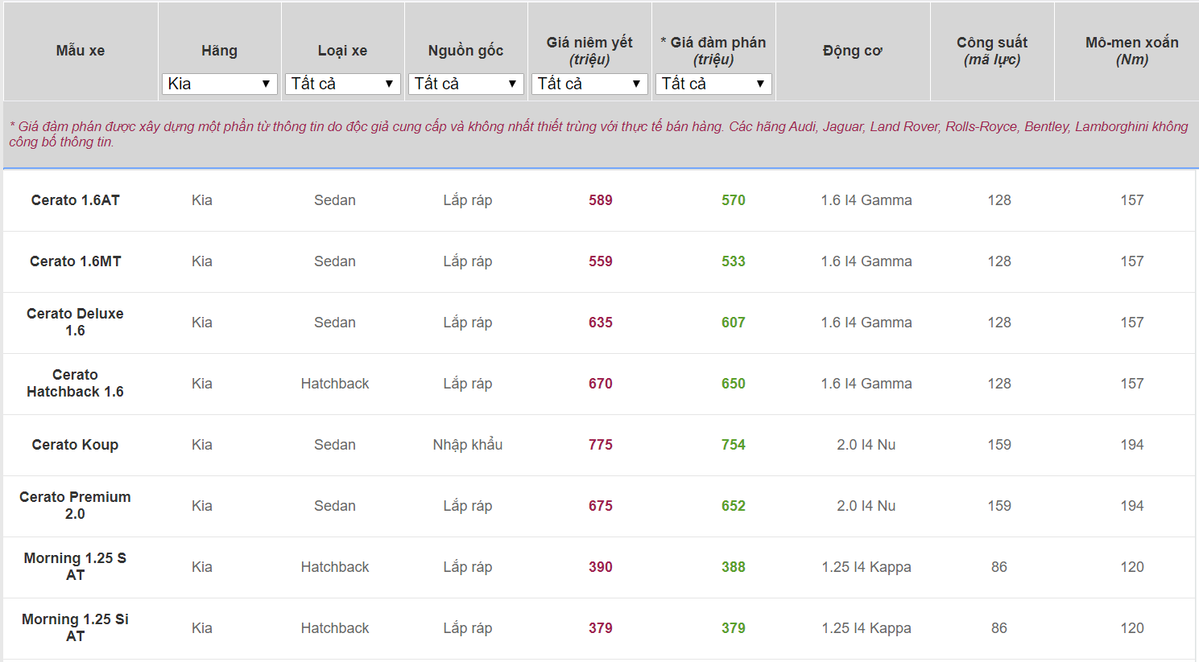Click the Nhập khẩu origin cell

point(467,445)
